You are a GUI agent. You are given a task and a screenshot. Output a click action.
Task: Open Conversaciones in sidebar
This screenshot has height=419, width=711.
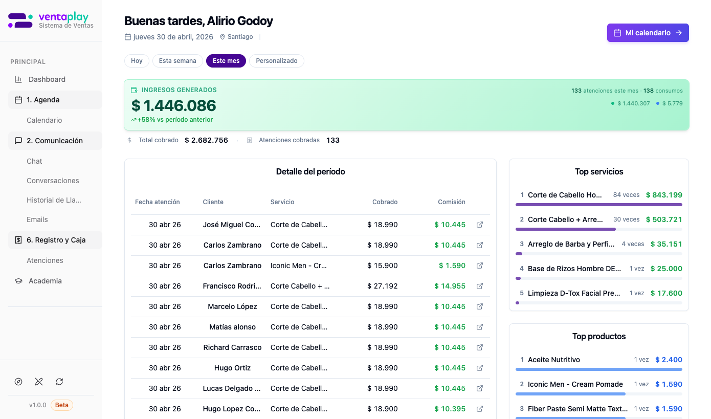[53, 181]
